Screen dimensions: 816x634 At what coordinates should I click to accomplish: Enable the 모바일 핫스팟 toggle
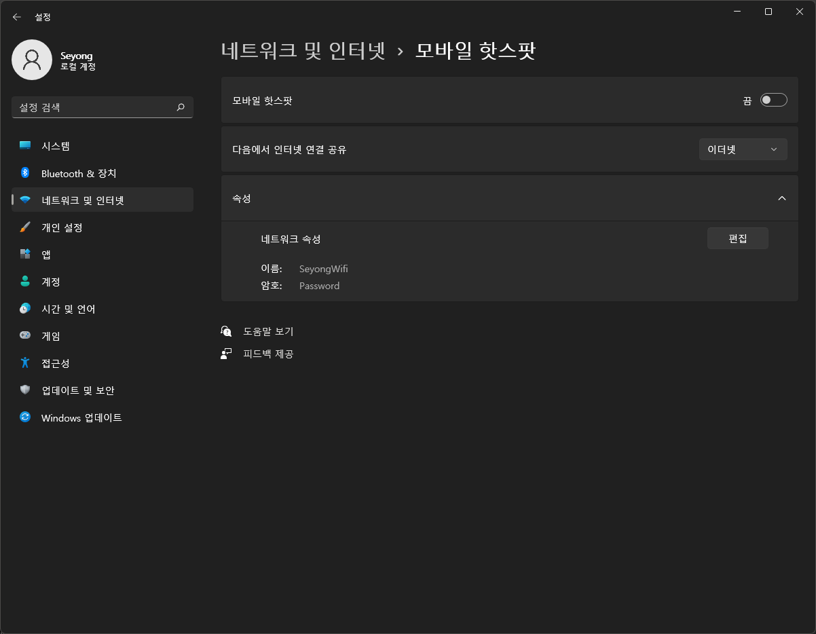tap(773, 99)
